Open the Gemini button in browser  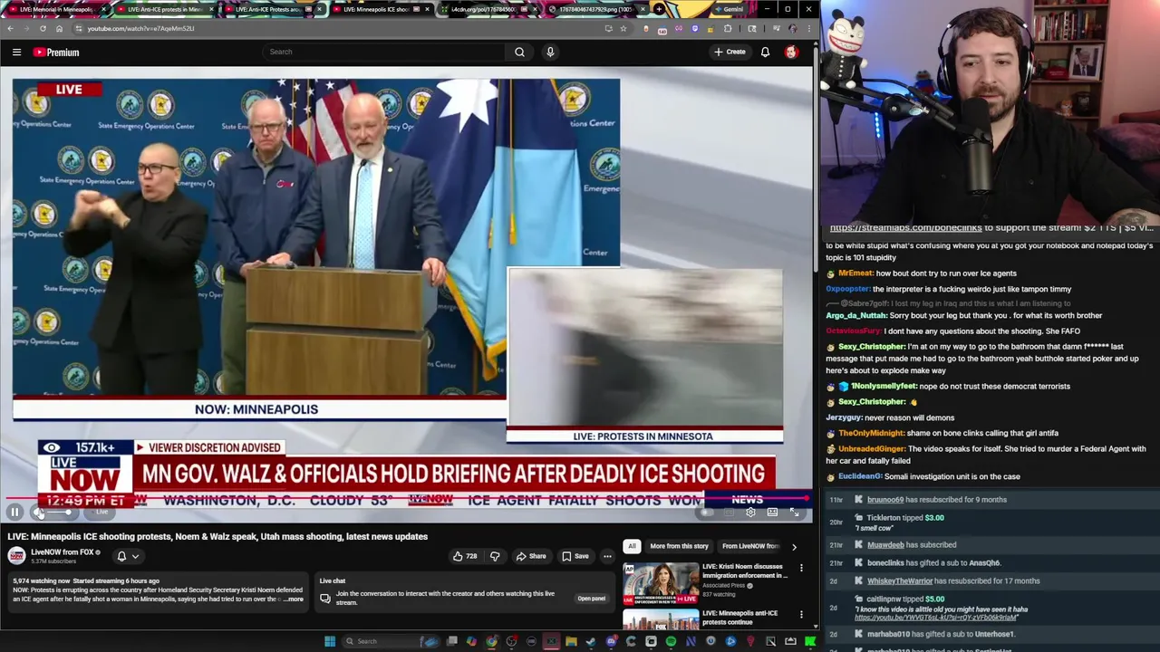coord(728,9)
